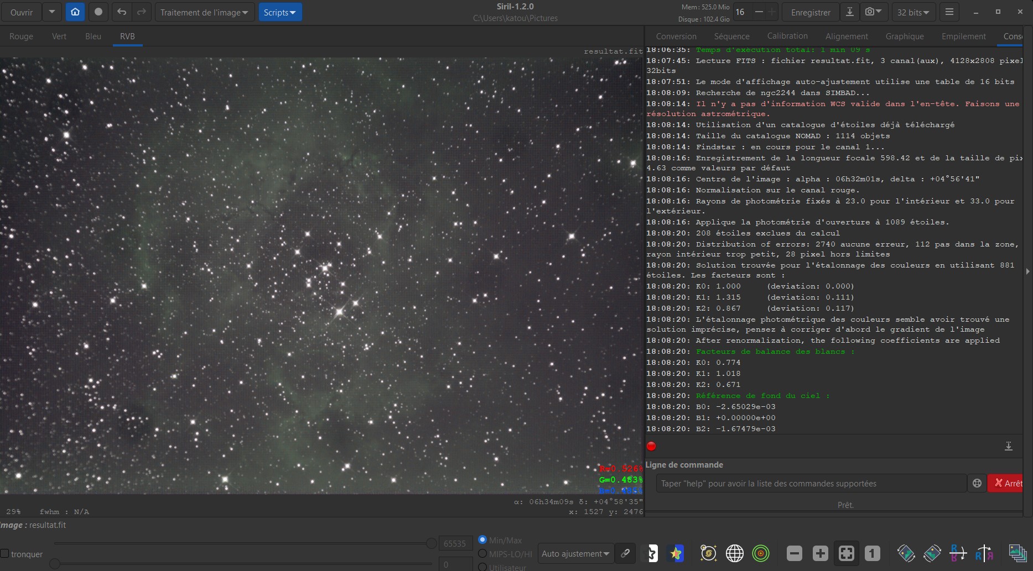Viewport: 1033px width, 571px height.
Task: Stop processing with the Arrêt button
Action: point(1011,483)
